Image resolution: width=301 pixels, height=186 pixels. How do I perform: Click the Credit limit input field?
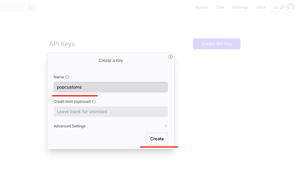click(x=111, y=112)
